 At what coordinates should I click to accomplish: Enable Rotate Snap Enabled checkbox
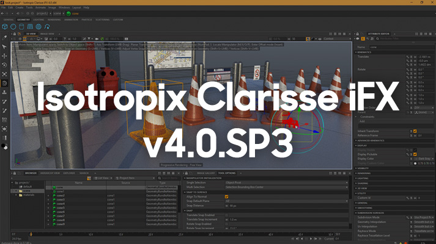pyautogui.click(x=227, y=224)
